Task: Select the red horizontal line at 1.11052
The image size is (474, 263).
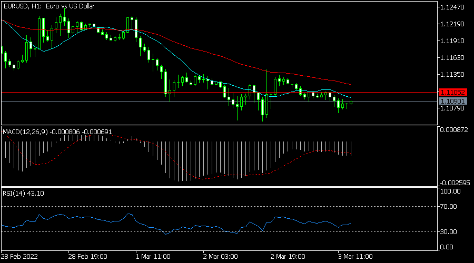Action: (x=220, y=93)
